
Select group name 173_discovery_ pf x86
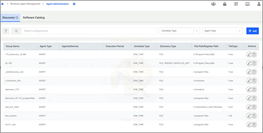click(16, 54)
